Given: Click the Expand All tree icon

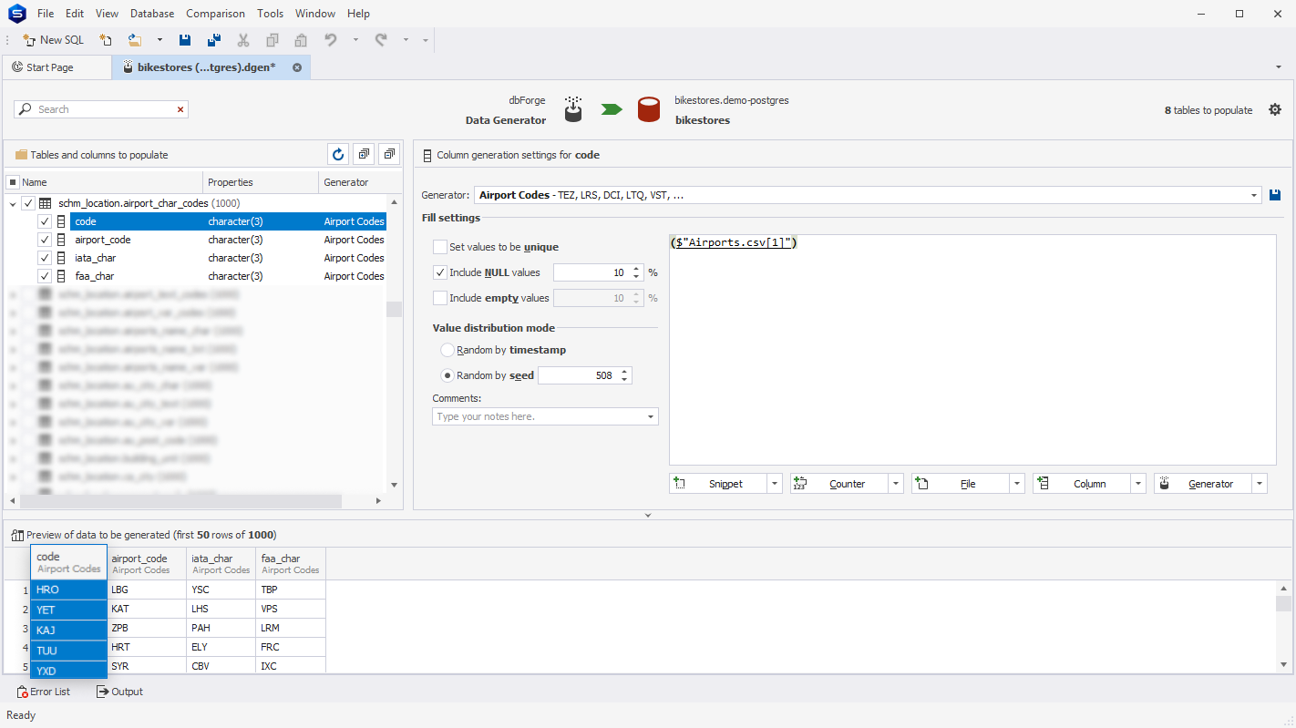Looking at the screenshot, I should 364,155.
